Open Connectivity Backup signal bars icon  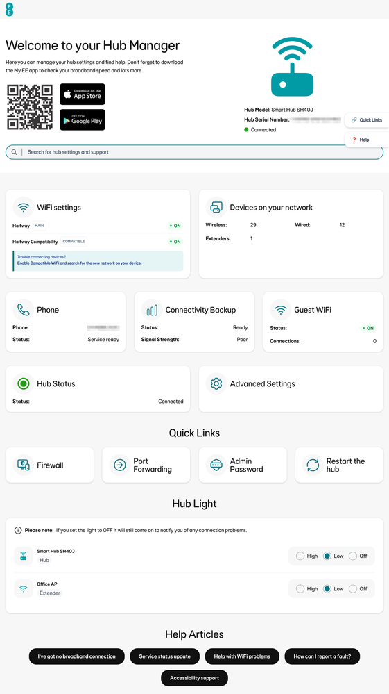[x=152, y=310]
